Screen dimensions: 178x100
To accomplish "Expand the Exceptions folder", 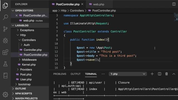I will point(18,30).
